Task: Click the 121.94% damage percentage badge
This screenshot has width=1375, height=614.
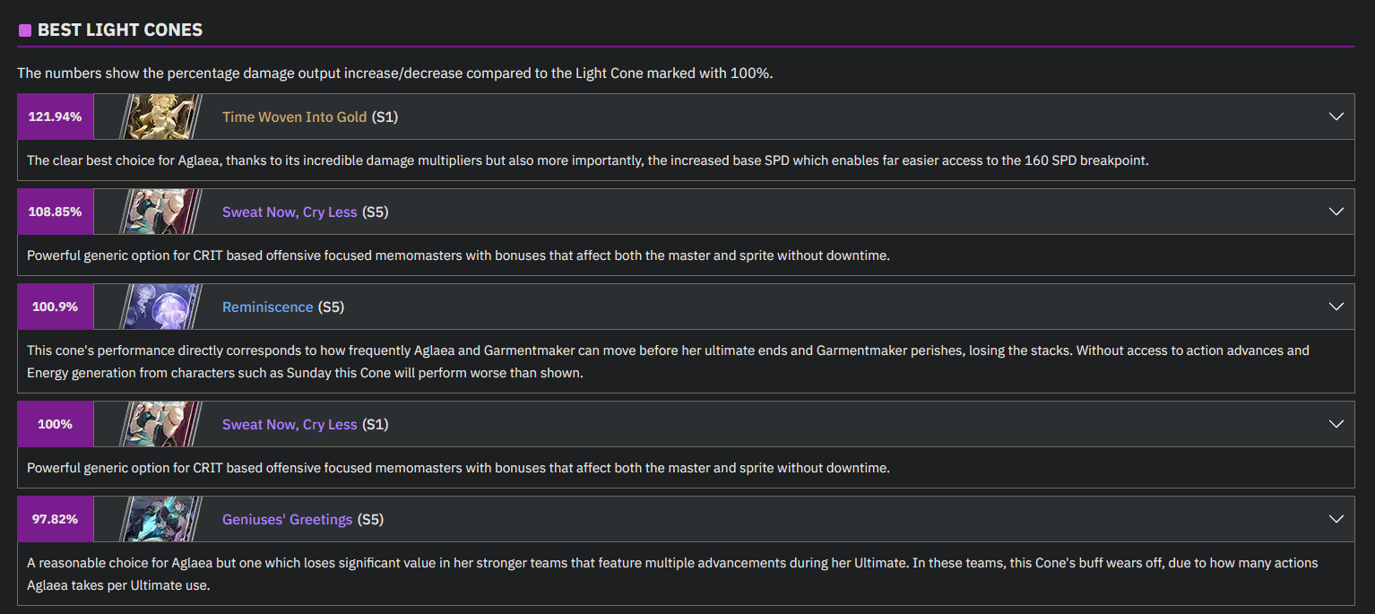Action: click(55, 117)
